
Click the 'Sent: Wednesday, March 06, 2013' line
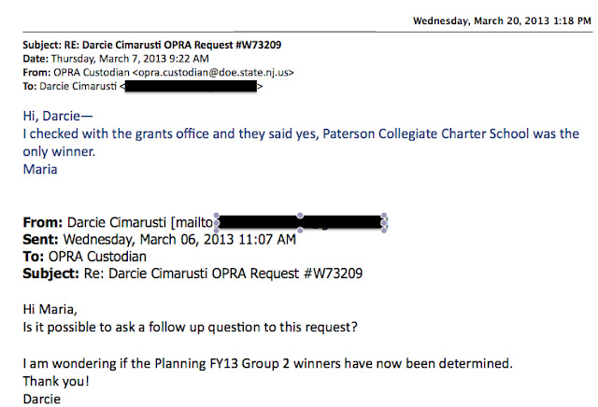[160, 239]
